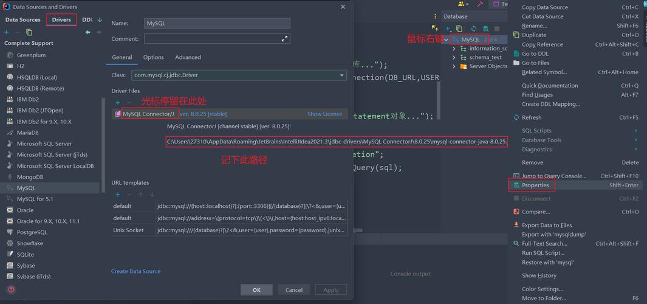The image size is (647, 304).
Task: Click the data source properties icon in Database toolbar
Action: 485,29
